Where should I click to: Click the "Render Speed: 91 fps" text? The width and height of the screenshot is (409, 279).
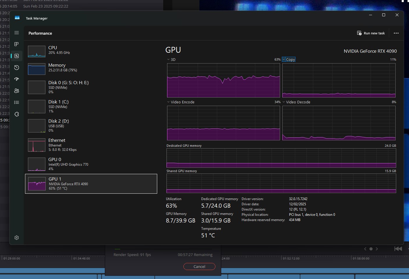click(132, 255)
